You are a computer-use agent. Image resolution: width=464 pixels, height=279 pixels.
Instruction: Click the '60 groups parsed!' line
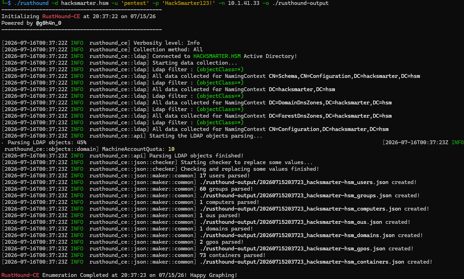[226, 189]
